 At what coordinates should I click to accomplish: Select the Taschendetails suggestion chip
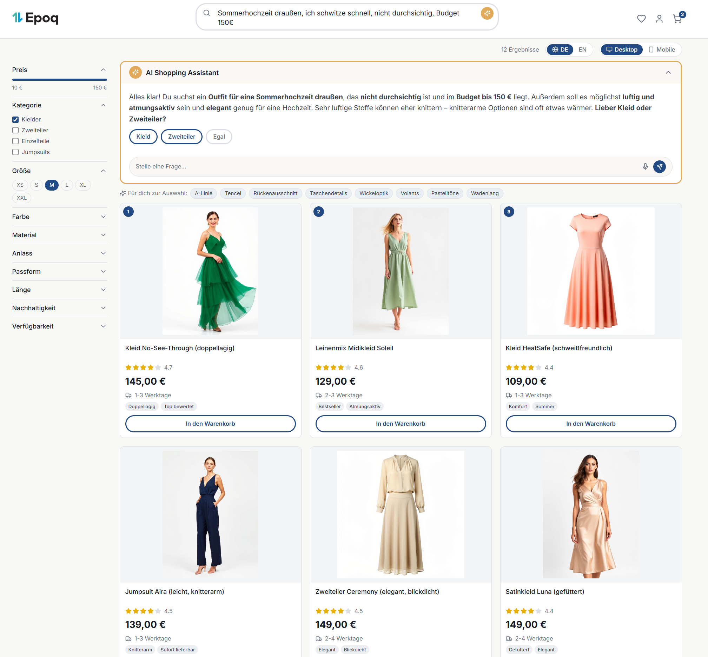pyautogui.click(x=328, y=193)
